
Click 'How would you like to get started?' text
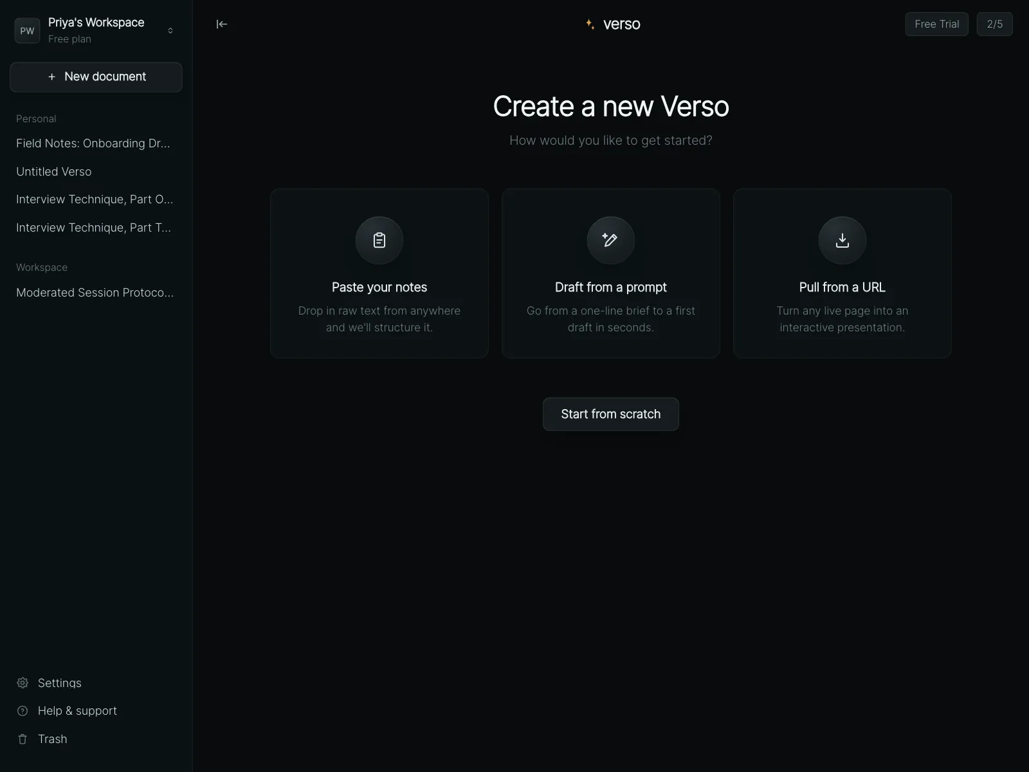point(611,140)
